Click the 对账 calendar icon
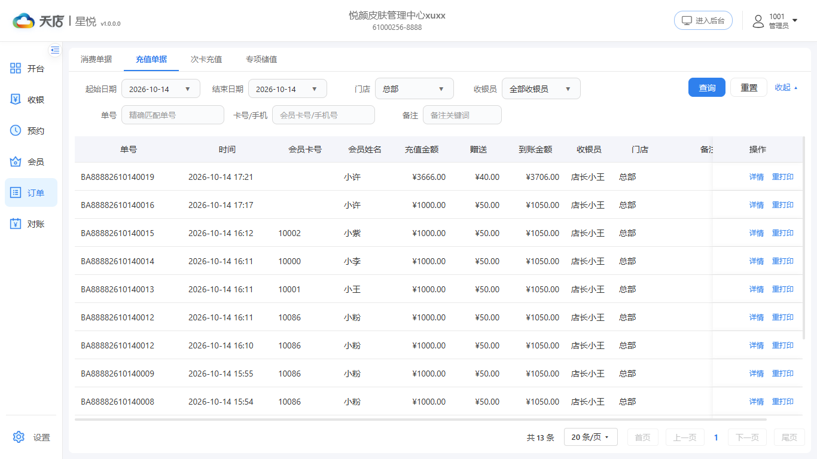The width and height of the screenshot is (817, 459). tap(16, 224)
